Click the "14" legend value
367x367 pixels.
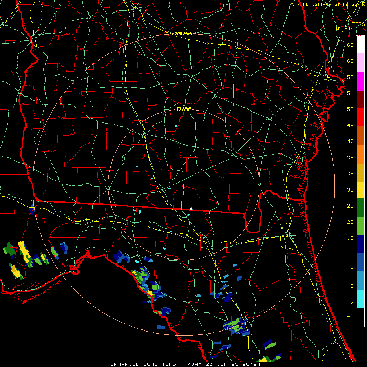[x=350, y=254]
